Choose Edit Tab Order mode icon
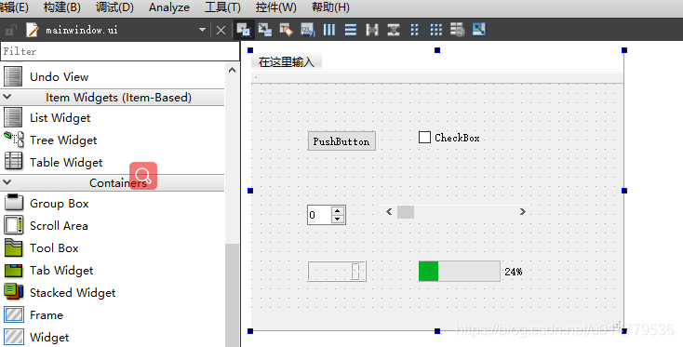The height and width of the screenshot is (347, 683). (307, 30)
